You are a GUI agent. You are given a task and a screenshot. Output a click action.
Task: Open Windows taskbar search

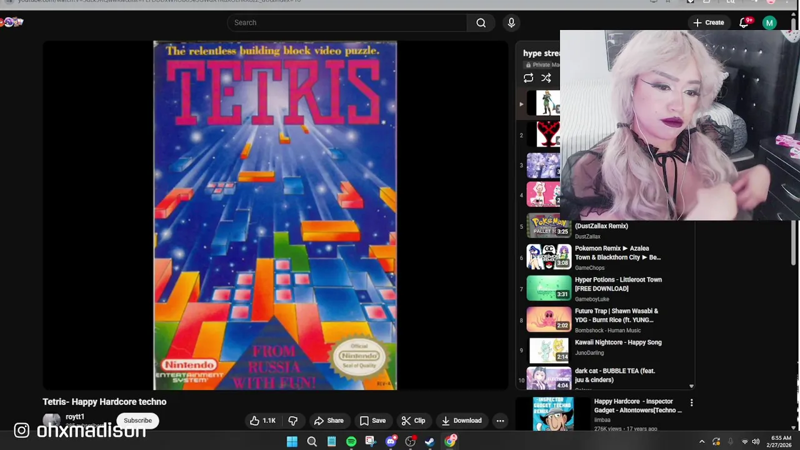312,442
